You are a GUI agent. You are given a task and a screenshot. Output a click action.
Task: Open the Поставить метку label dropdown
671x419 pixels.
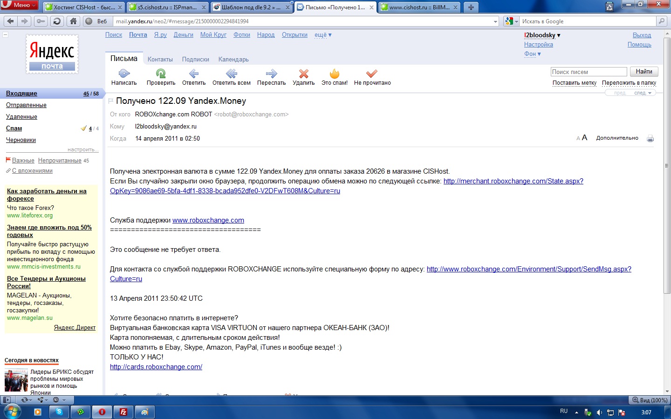pos(575,83)
